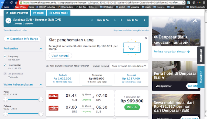Select previous day for departure Kam, 12 Apr
This screenshot has height=119, width=207.
coord(92,20)
